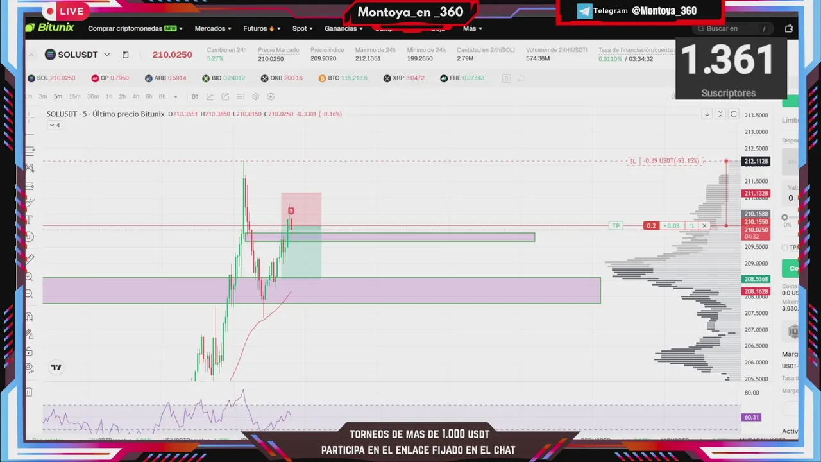Open the SOLUSDT pair info document icon

coord(125,55)
